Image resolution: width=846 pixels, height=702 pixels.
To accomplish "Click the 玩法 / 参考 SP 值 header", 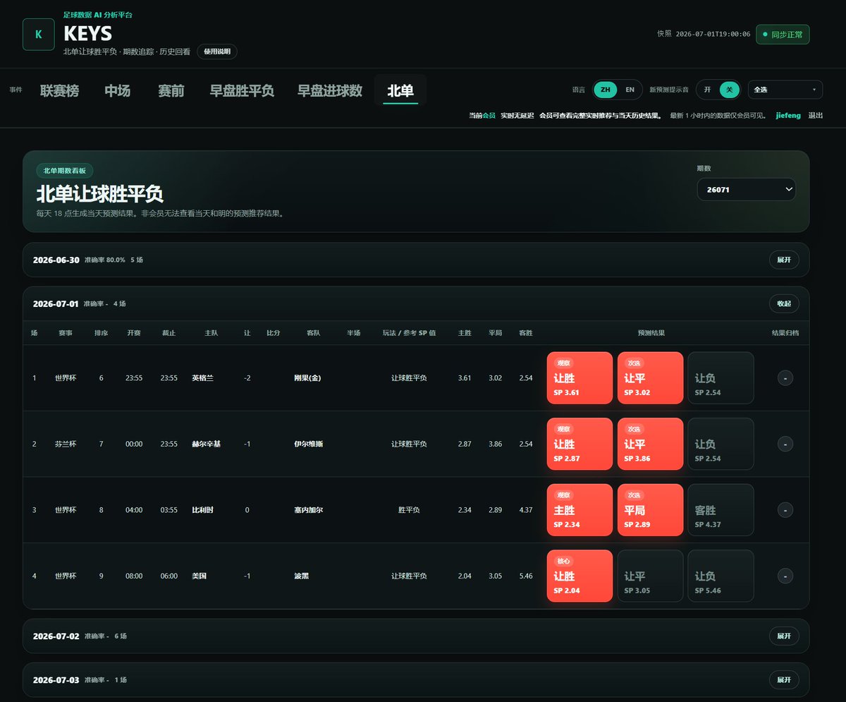I will pyautogui.click(x=409, y=333).
